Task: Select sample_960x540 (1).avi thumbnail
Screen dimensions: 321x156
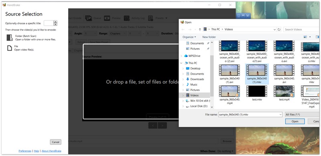Action: [229, 70]
